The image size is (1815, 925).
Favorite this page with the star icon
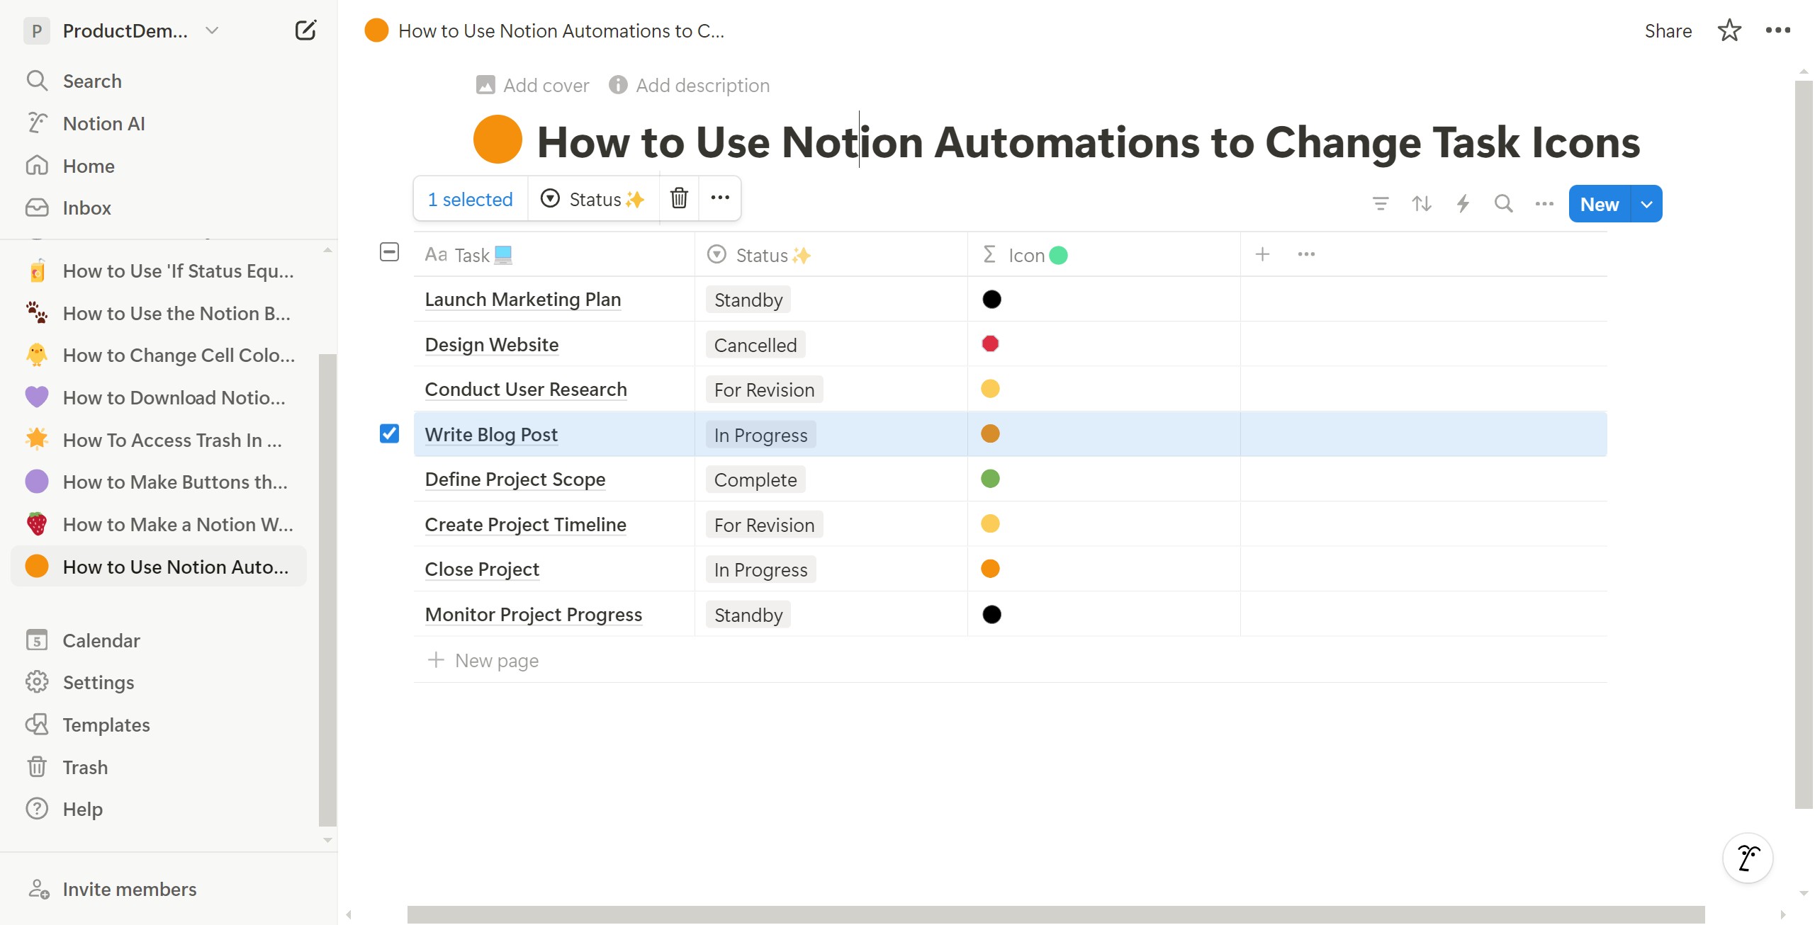click(1729, 30)
